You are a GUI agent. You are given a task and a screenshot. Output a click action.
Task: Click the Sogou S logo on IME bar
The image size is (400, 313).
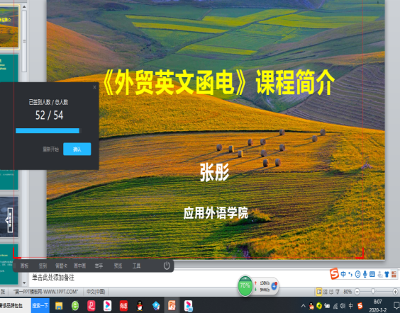334,274
